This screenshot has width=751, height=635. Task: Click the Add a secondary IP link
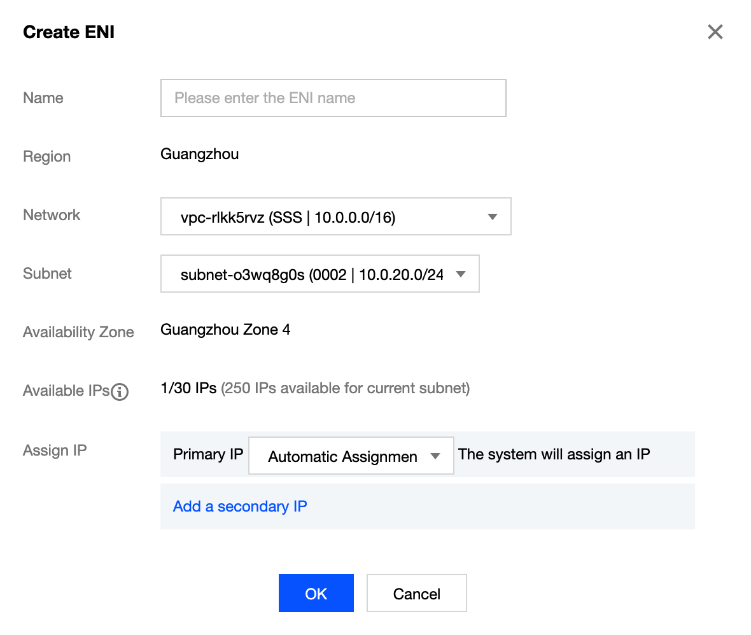240,506
